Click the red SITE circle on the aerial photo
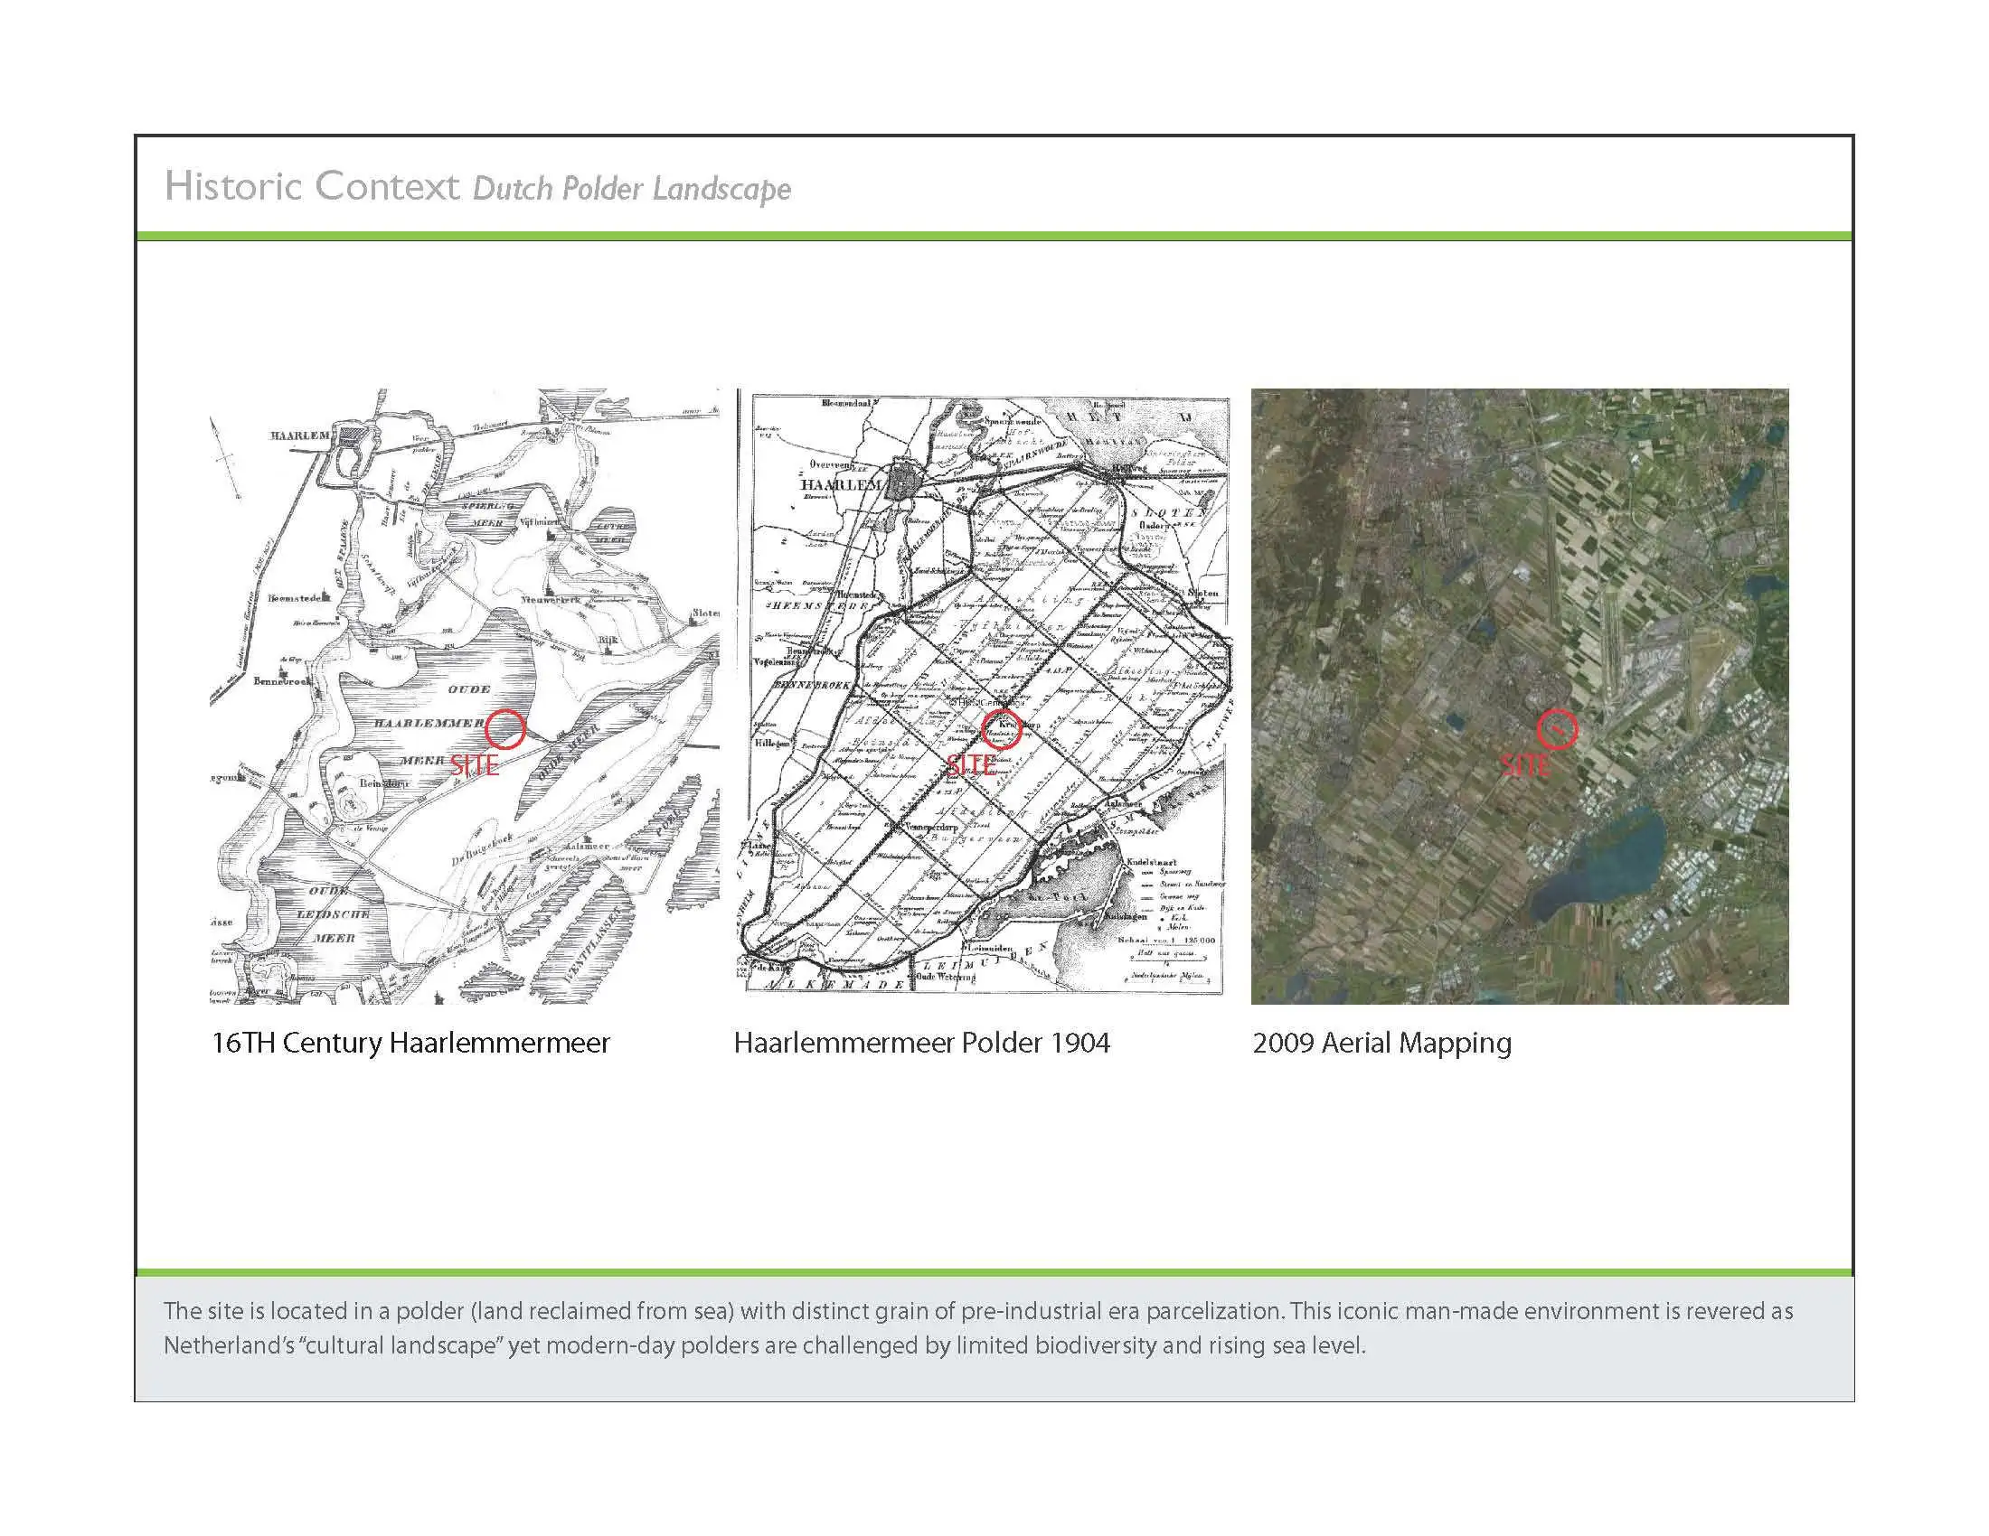Screen dimensions: 1989x1536 1558,729
